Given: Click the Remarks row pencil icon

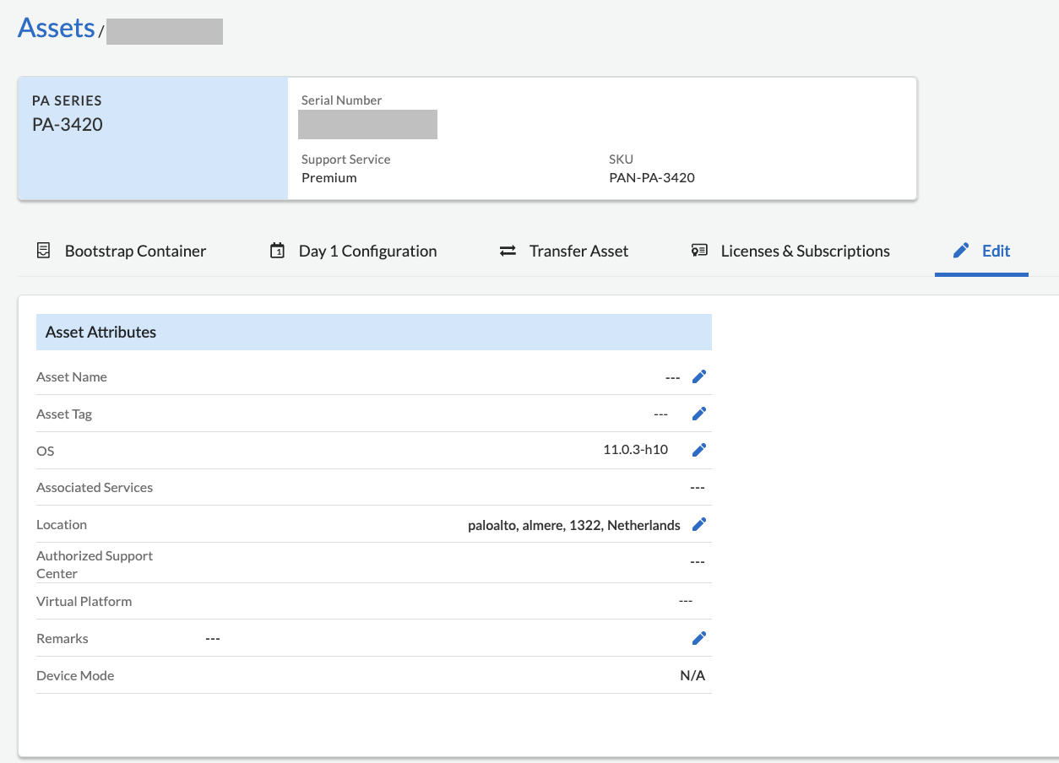Looking at the screenshot, I should coord(699,639).
